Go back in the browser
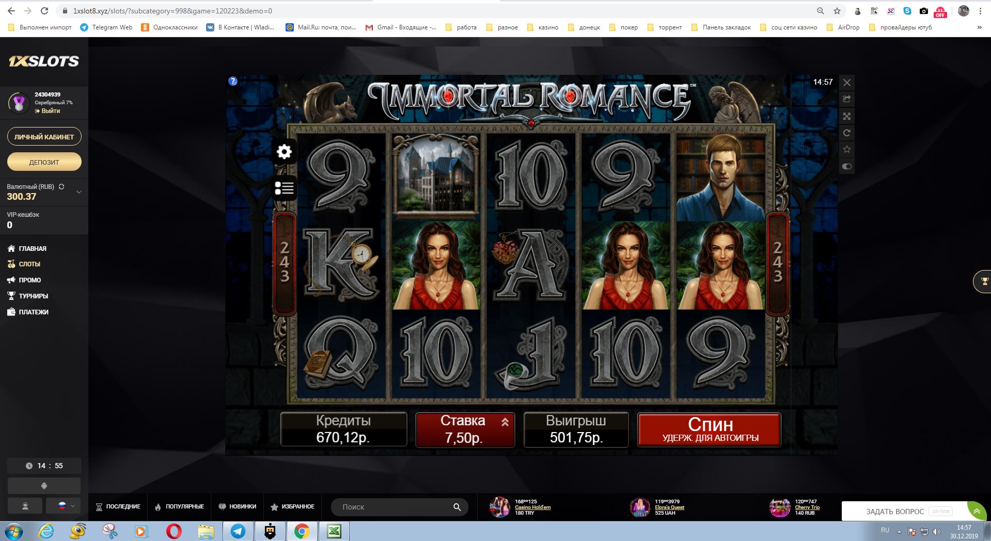The width and height of the screenshot is (991, 541). pyautogui.click(x=11, y=11)
